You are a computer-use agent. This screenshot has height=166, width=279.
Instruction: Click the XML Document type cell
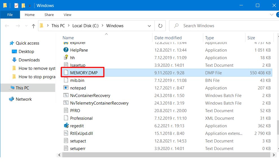(x=219, y=118)
